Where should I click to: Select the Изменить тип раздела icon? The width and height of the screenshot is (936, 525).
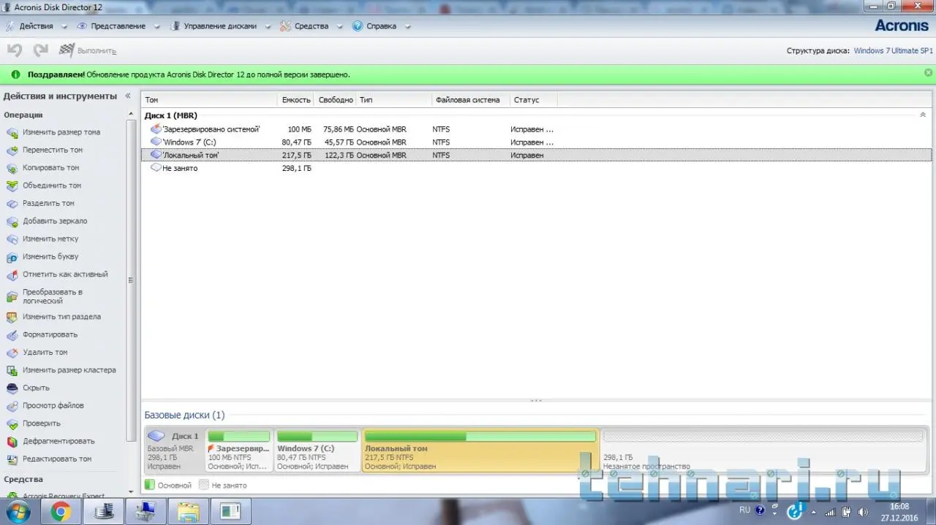click(x=12, y=317)
